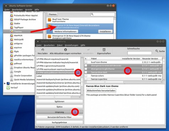Open Eigenschaften properties icon in Synaptic

click(x=104, y=50)
